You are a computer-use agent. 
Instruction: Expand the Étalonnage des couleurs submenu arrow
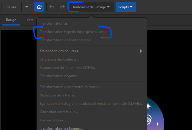click(x=141, y=51)
